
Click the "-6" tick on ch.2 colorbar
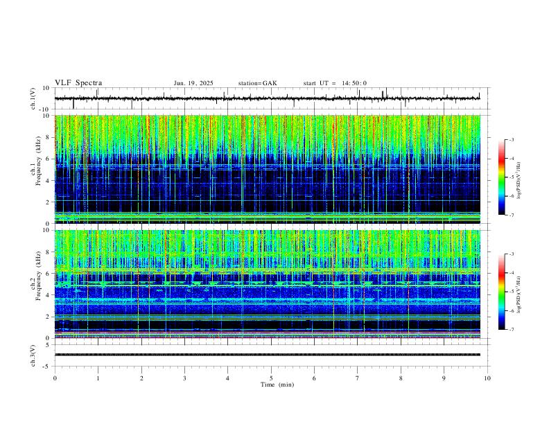512,310
